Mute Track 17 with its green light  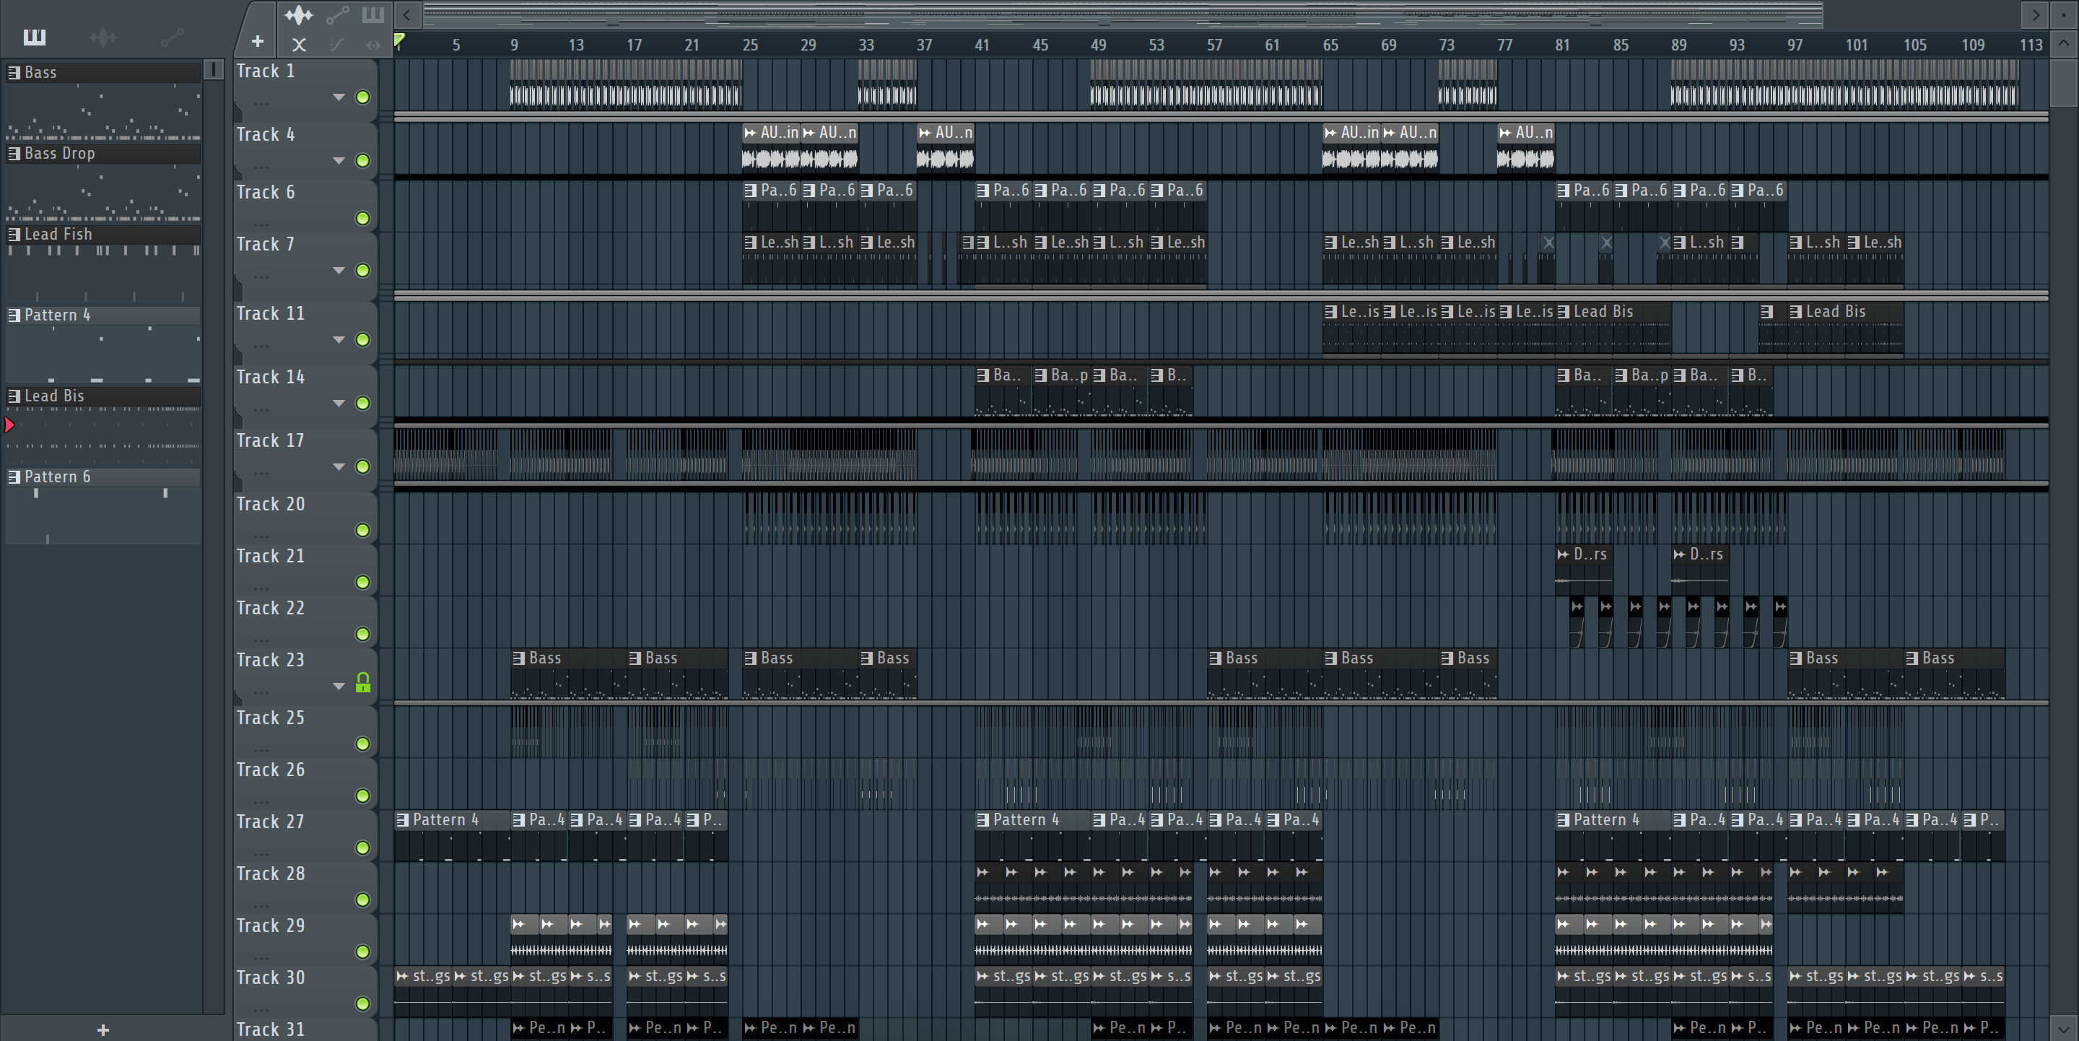[363, 467]
